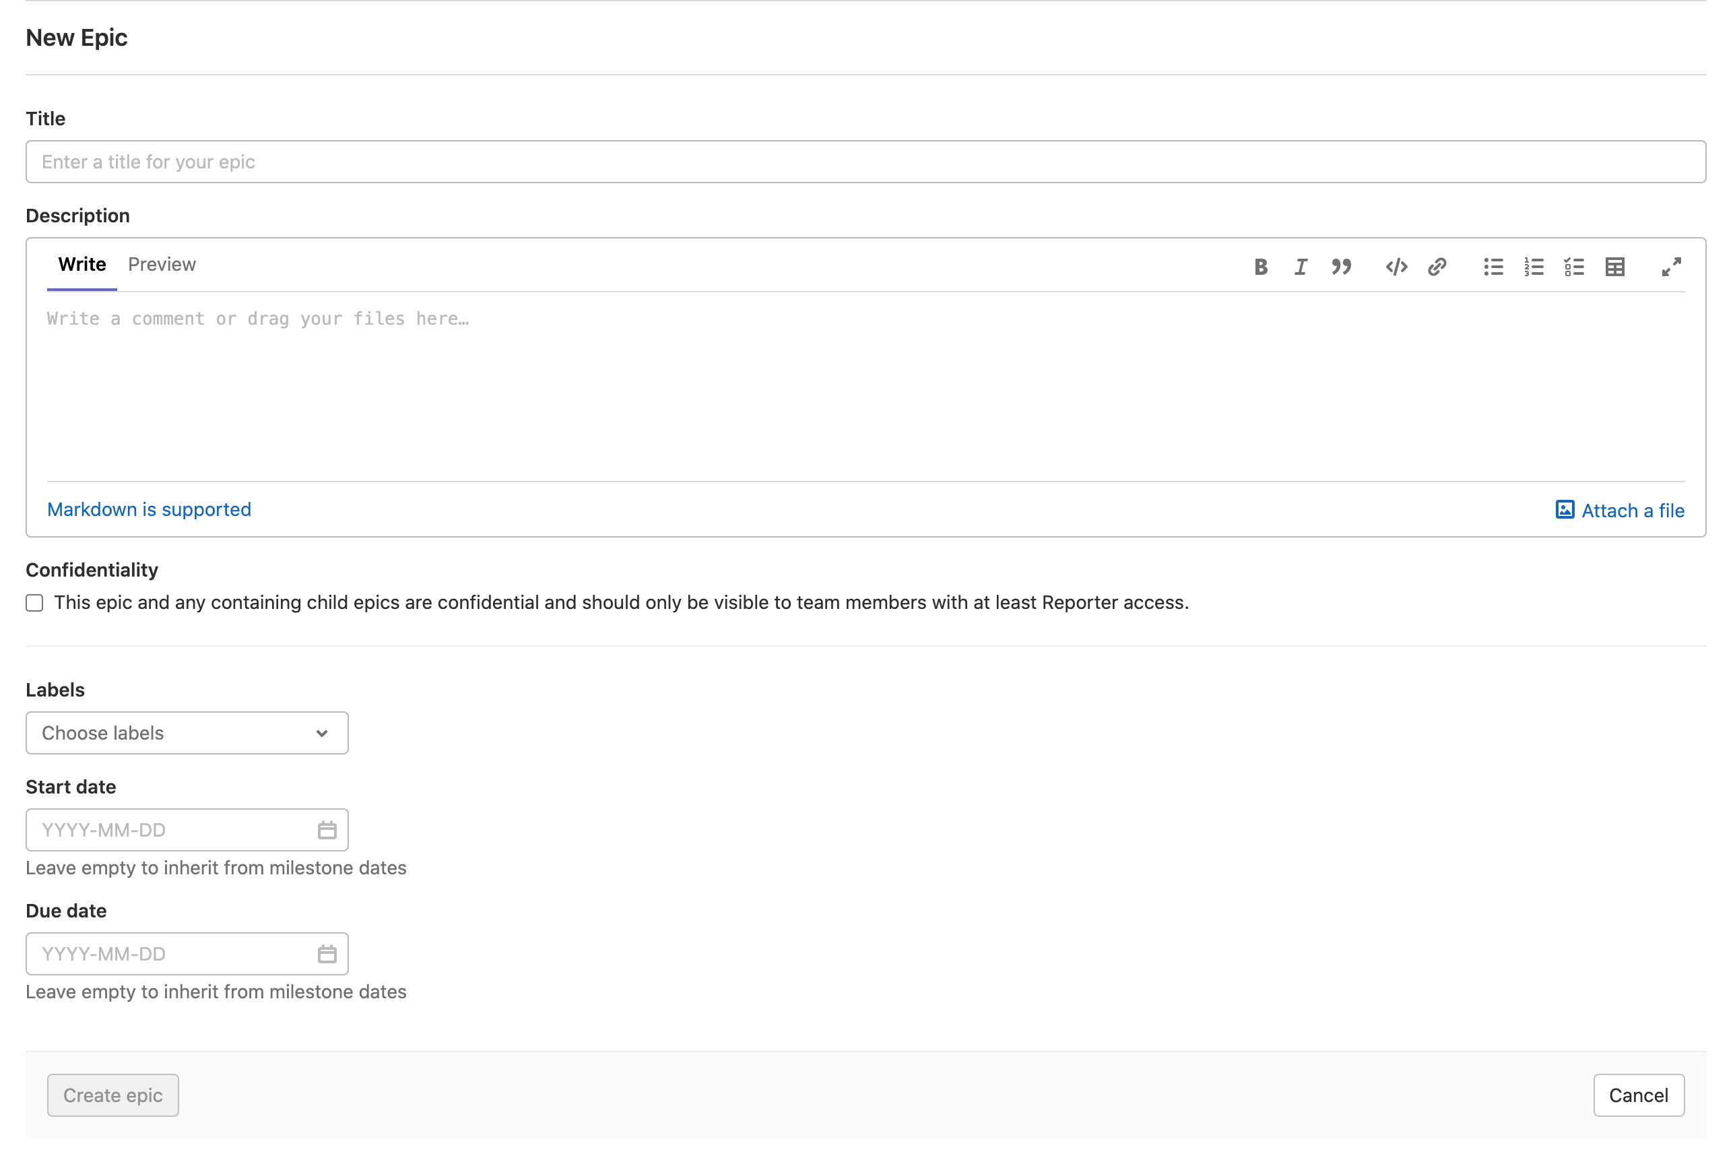Open the Start date calendar picker

[x=327, y=830]
